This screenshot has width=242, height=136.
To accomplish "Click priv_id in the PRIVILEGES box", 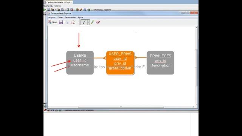I will [160, 61].
